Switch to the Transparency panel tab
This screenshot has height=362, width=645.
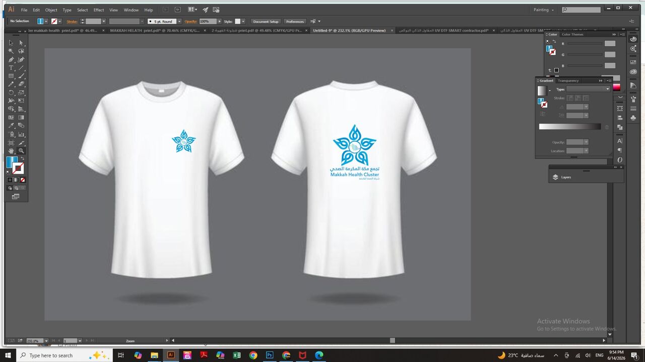[x=568, y=80]
